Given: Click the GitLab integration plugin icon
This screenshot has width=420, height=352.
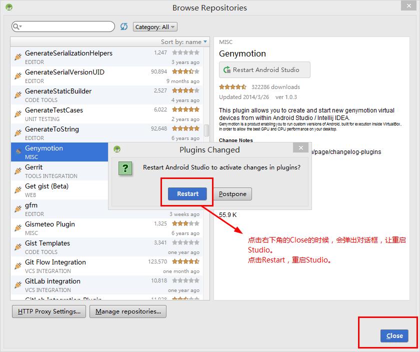Looking at the screenshot, I should tap(18, 285).
